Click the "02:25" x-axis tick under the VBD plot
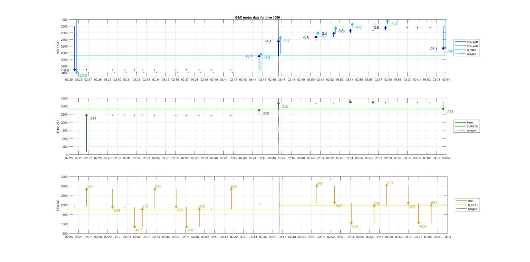The image size is (530, 262). 69,80
